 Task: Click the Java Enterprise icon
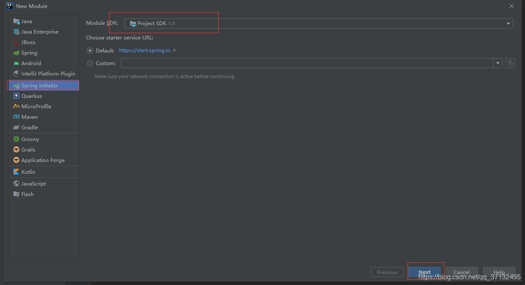pyautogui.click(x=16, y=32)
